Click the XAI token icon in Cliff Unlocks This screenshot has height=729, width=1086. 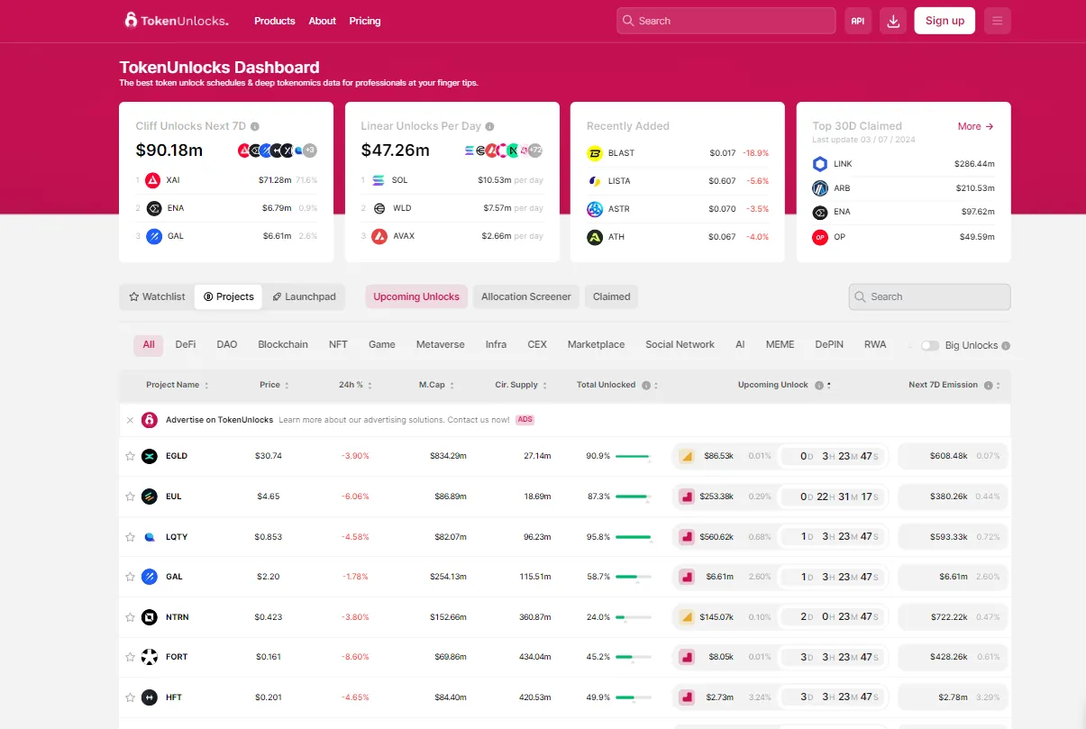coord(151,179)
